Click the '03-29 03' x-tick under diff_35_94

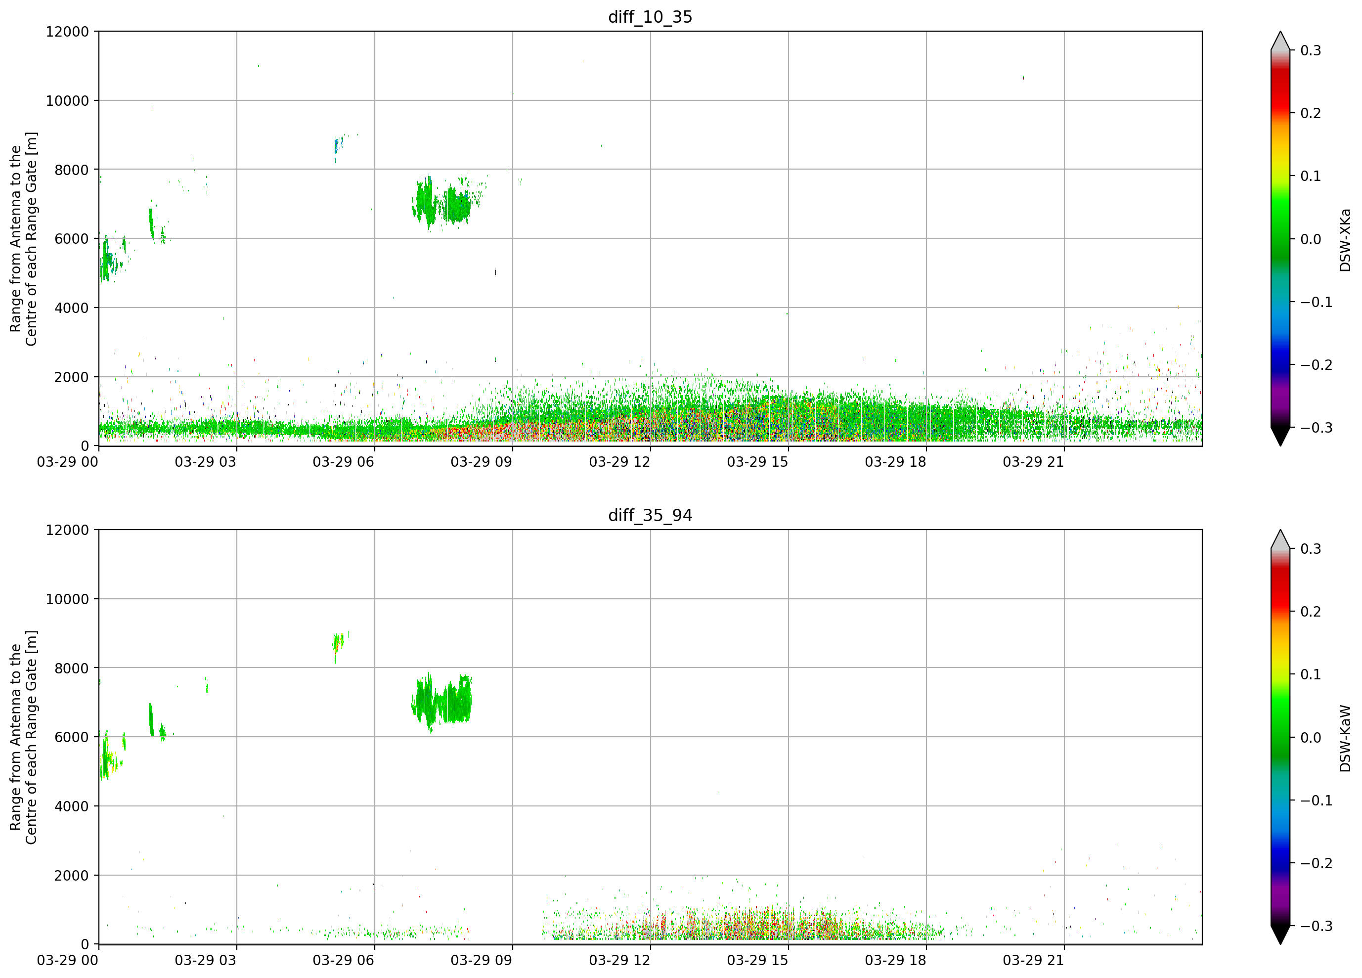click(206, 961)
